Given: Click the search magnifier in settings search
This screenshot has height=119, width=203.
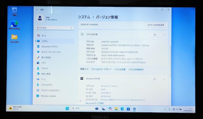Looking at the screenshot, I should 71,28.
